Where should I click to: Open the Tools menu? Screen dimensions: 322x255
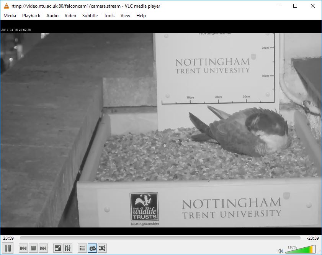[x=109, y=16]
